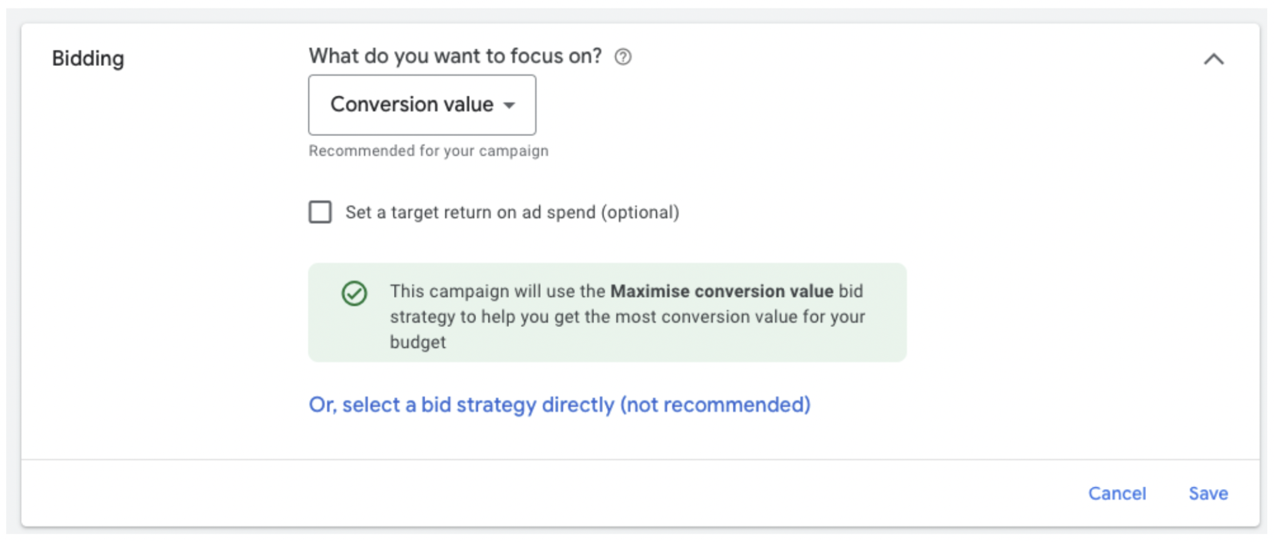This screenshot has height=542, width=1274.
Task: Click the word "budget" in the green banner
Action: 418,342
